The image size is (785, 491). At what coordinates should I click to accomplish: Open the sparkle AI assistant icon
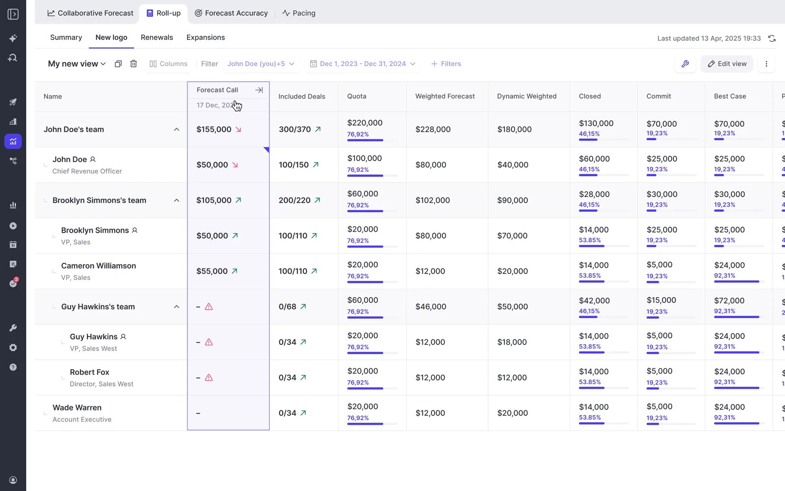pos(13,38)
